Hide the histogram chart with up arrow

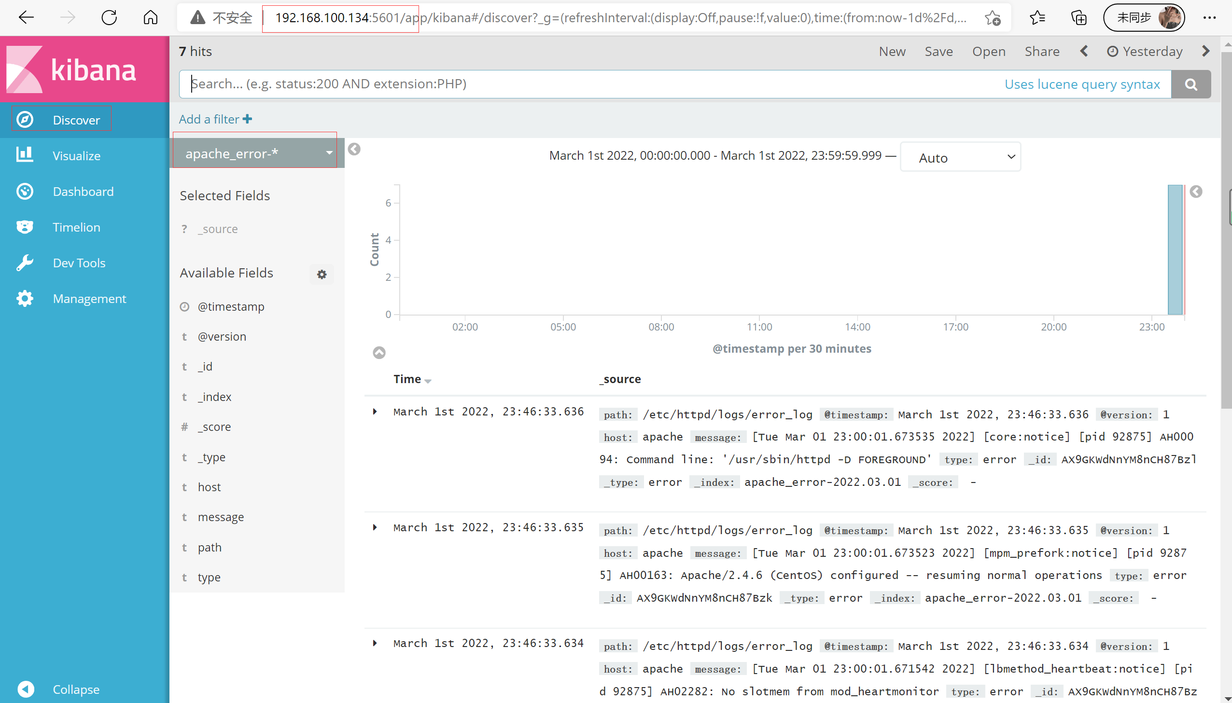click(379, 353)
